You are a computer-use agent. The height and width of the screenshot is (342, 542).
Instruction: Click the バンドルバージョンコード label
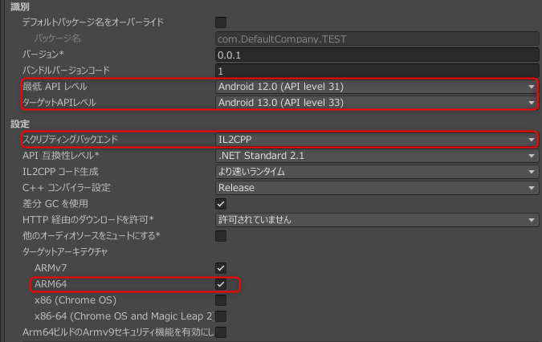(x=66, y=71)
